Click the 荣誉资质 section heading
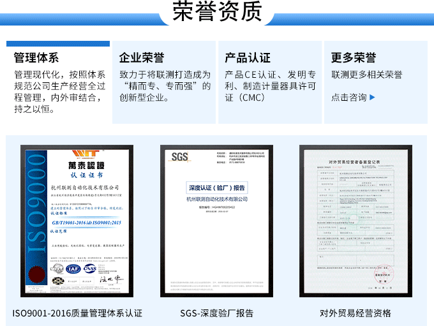434x326 pixels. (x=217, y=11)
